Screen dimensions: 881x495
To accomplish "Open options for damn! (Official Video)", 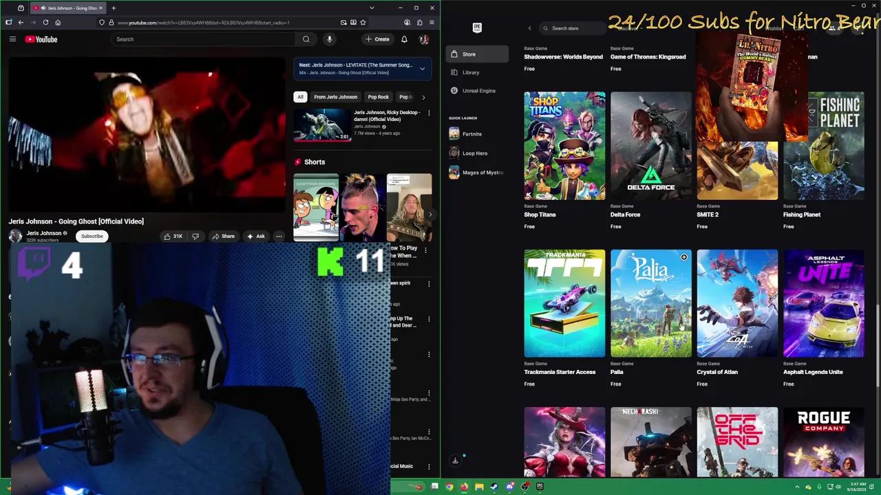I will pos(429,113).
